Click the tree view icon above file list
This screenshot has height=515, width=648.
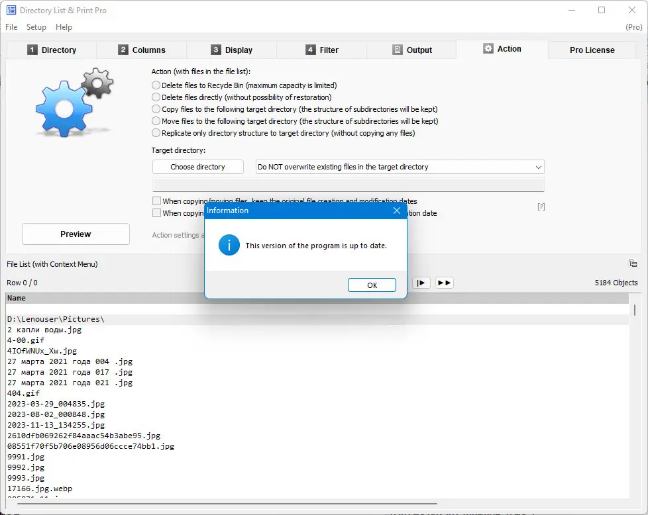pyautogui.click(x=633, y=263)
